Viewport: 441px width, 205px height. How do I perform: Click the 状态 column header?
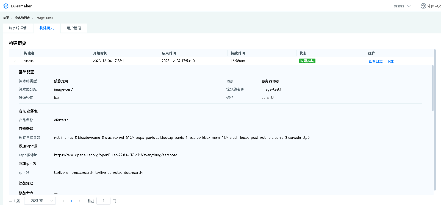[303, 53]
